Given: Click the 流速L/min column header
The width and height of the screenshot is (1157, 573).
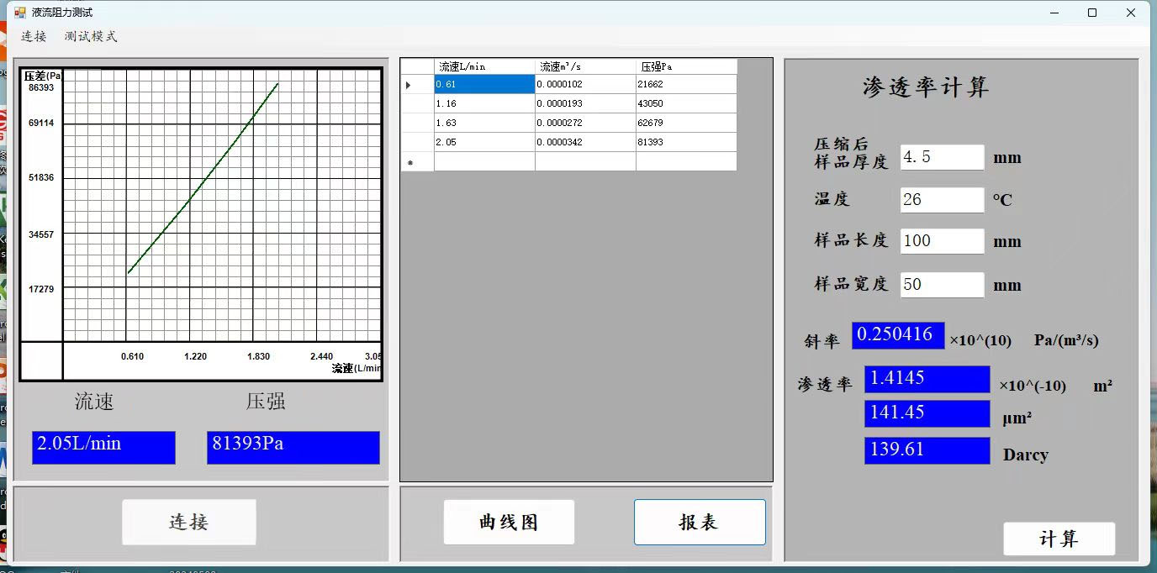Looking at the screenshot, I should [x=484, y=66].
